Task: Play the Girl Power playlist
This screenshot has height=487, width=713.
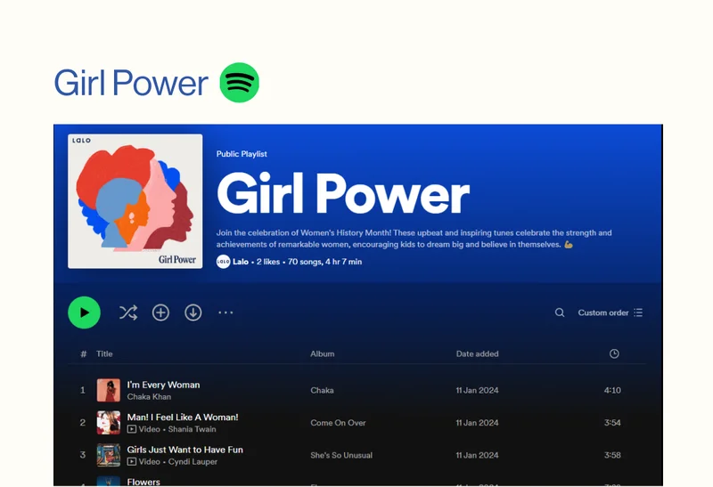Action: pyautogui.click(x=84, y=312)
